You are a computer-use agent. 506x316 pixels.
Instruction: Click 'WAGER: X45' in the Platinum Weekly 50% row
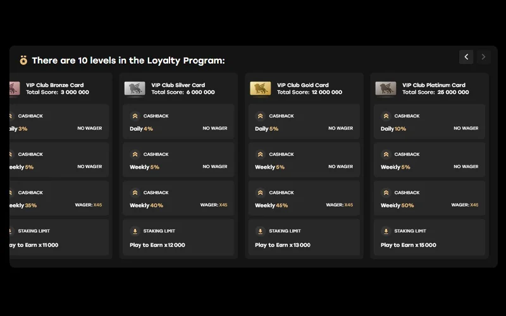pos(465,205)
